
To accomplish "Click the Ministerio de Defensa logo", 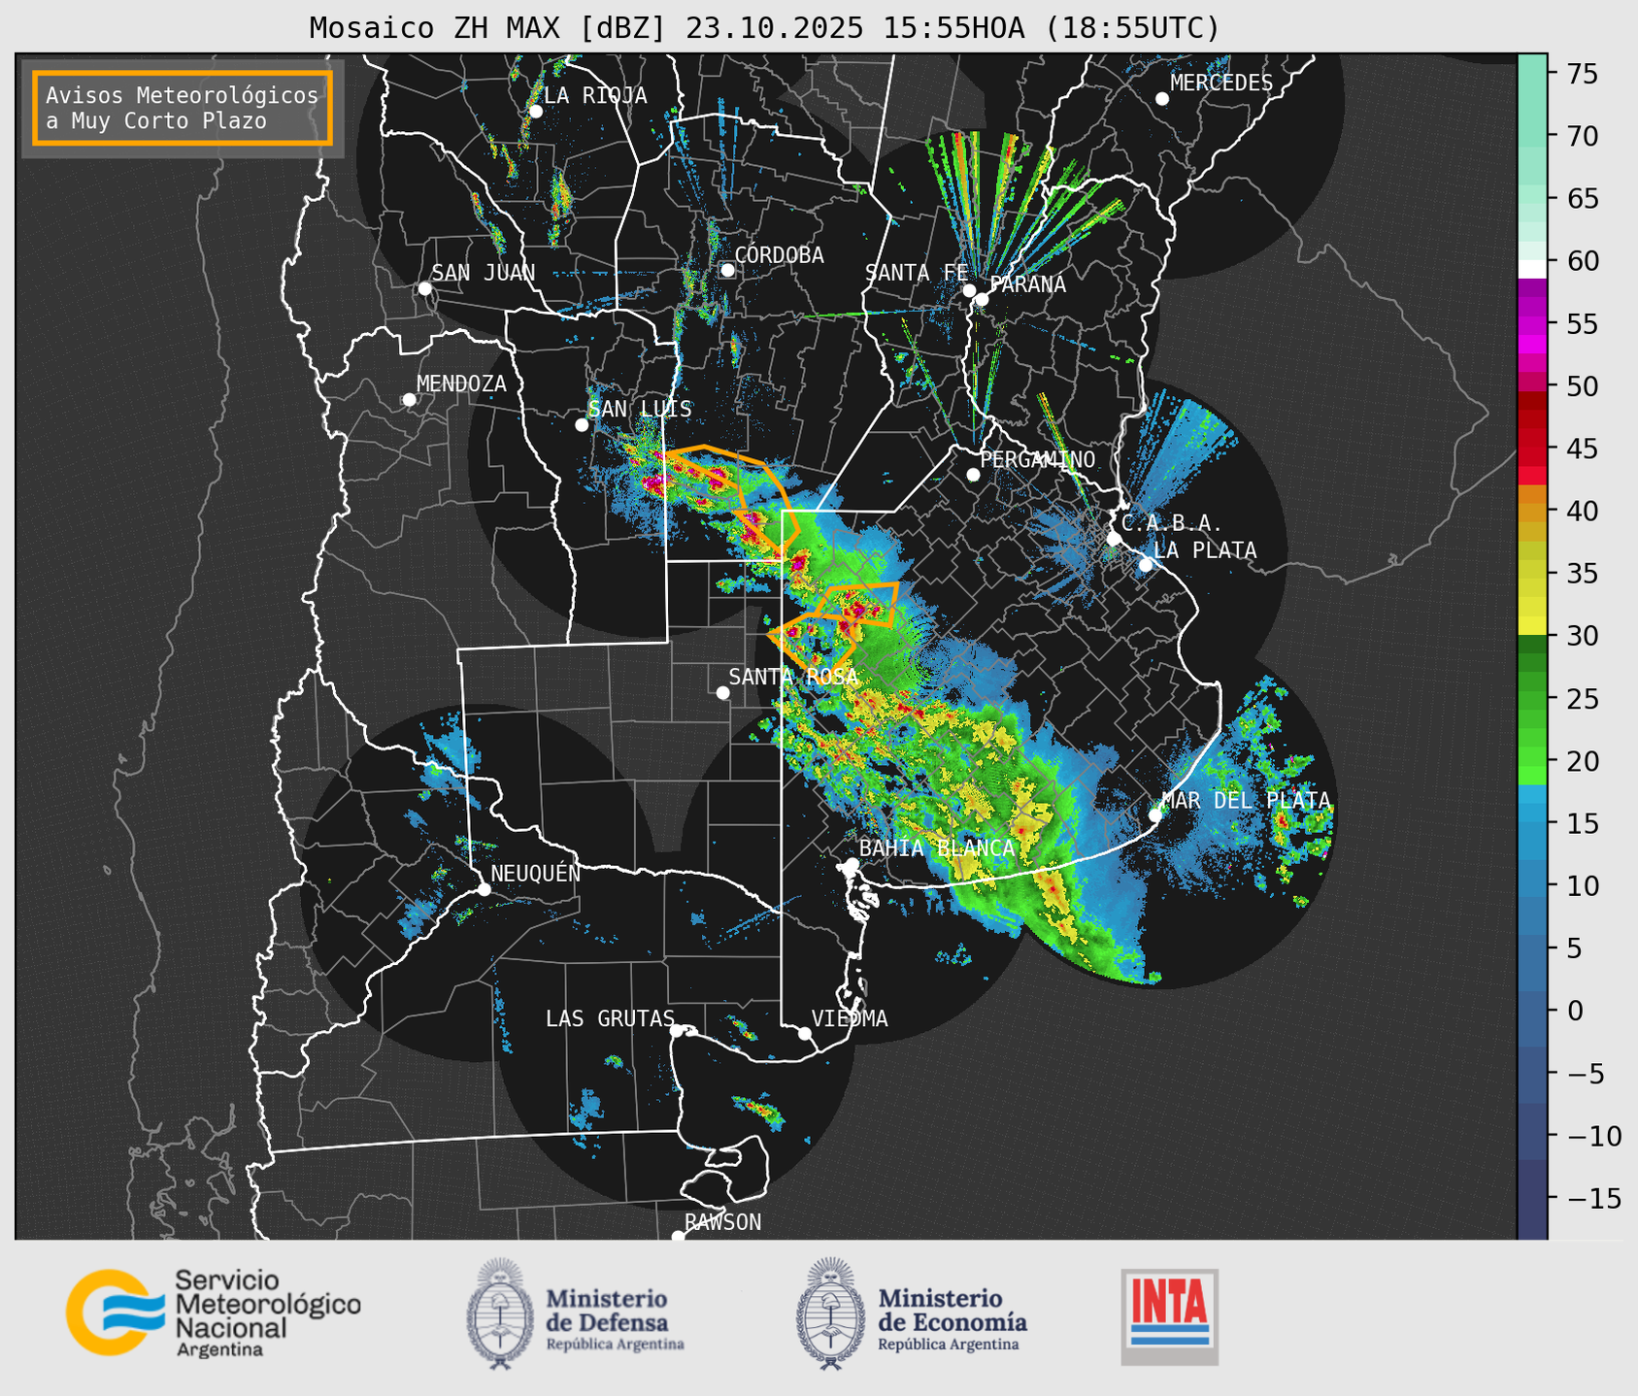I will coord(575,1314).
